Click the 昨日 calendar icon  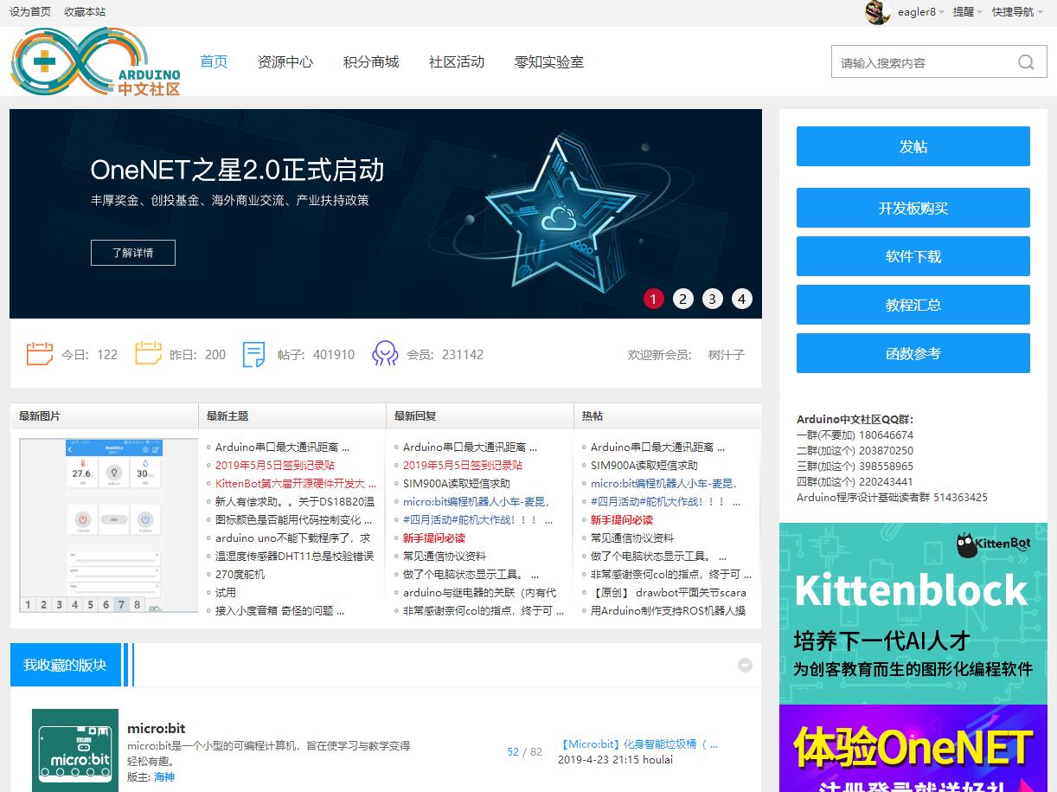149,354
